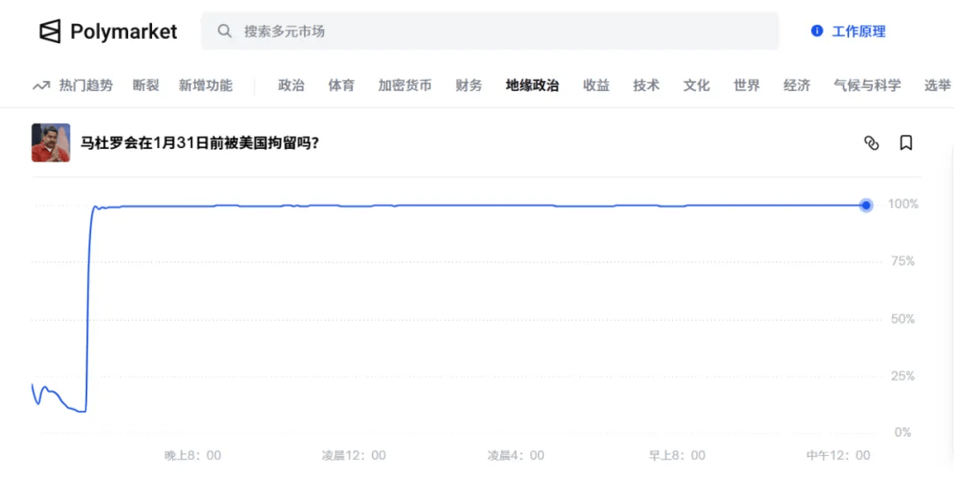Open 新增功能 in navigation bar
The width and height of the screenshot is (954, 479).
(x=205, y=86)
